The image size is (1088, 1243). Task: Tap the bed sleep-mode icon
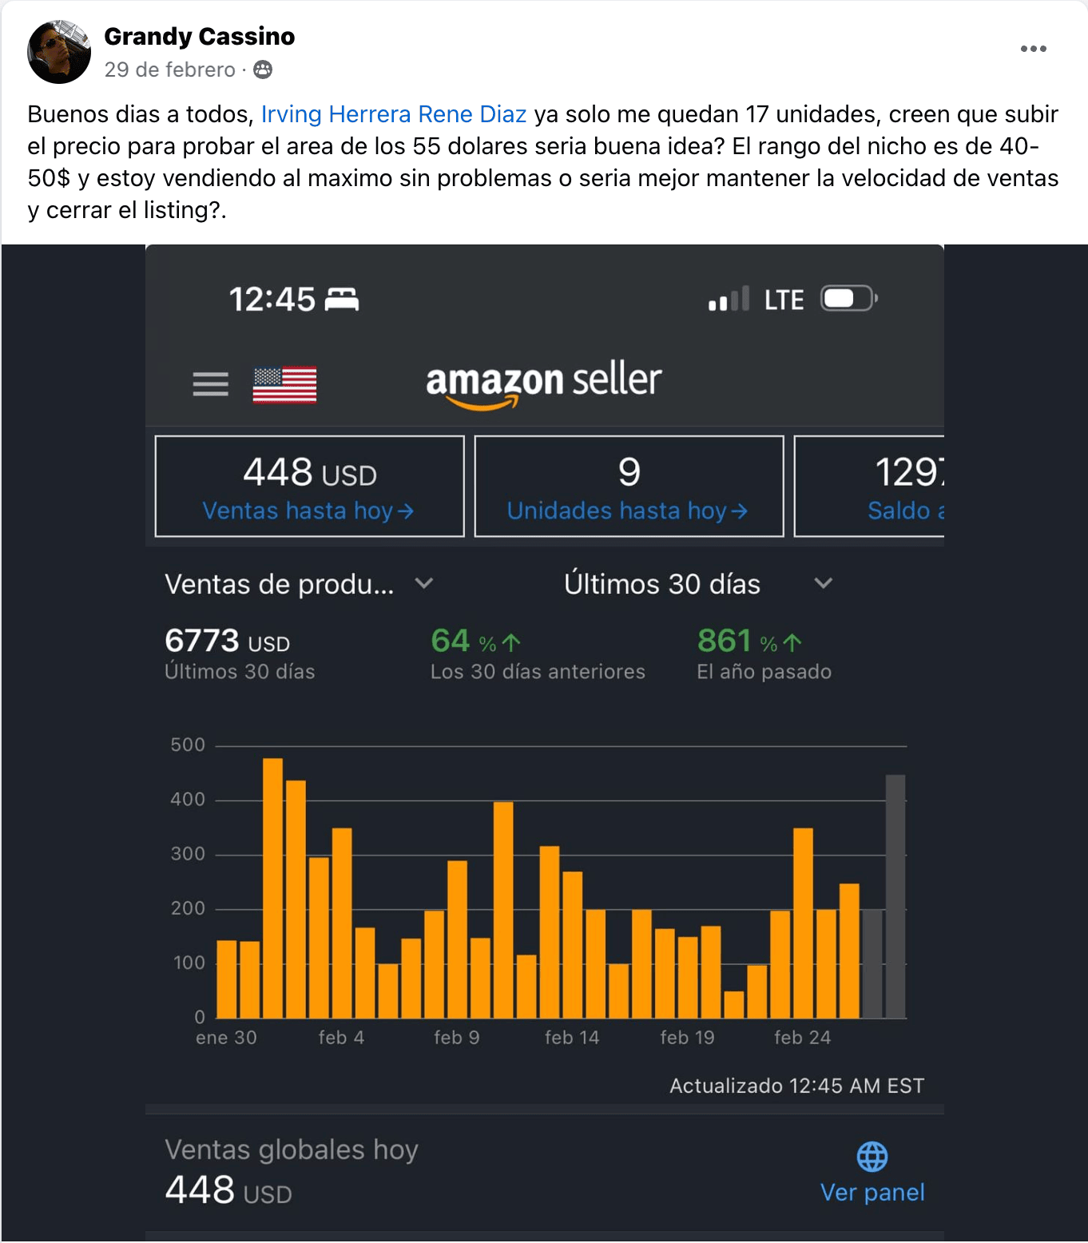[x=342, y=300]
